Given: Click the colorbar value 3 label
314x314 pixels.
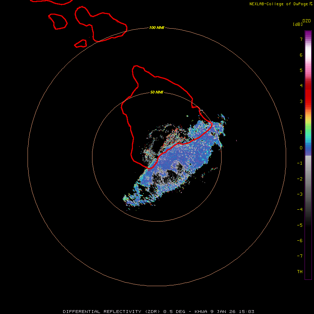Looking at the screenshot, I should tap(301, 101).
